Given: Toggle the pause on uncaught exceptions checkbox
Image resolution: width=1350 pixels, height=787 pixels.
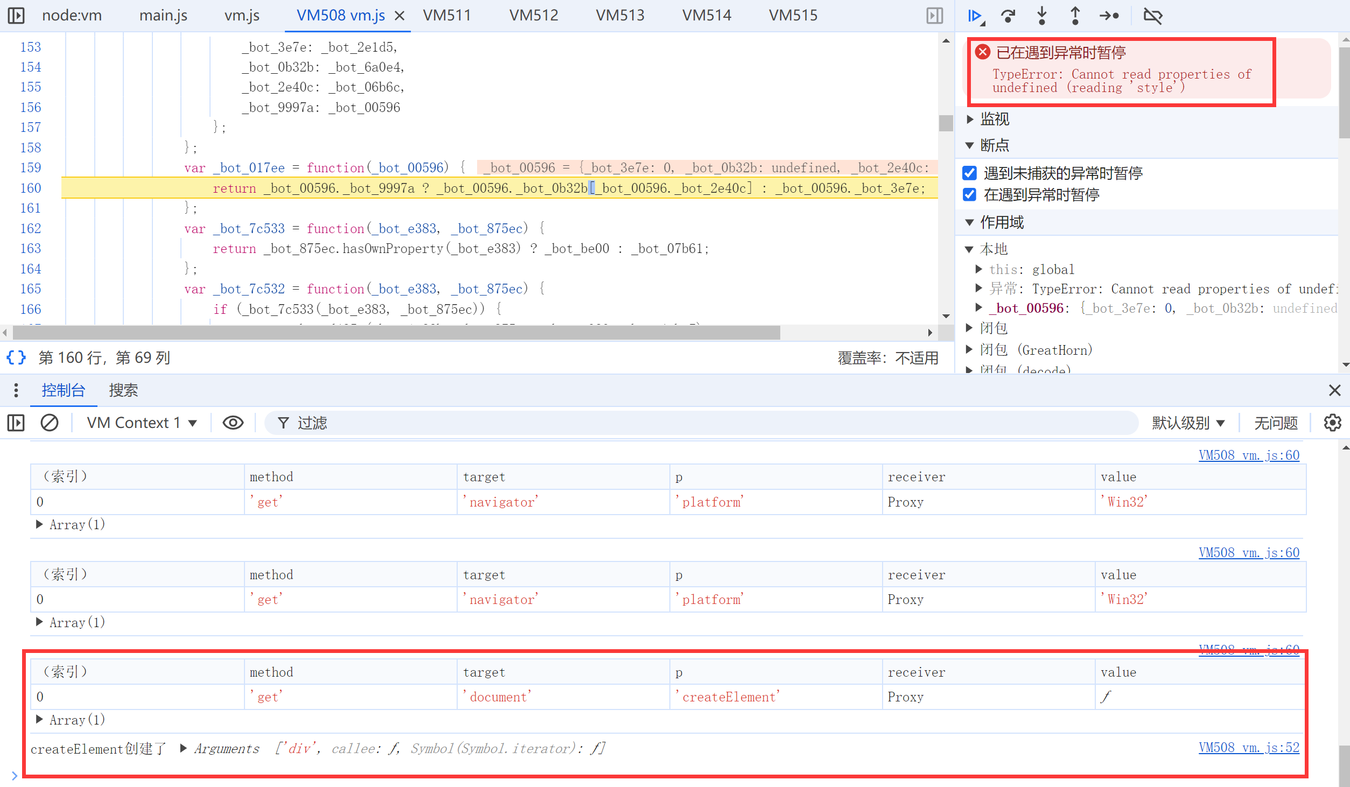Looking at the screenshot, I should point(970,173).
